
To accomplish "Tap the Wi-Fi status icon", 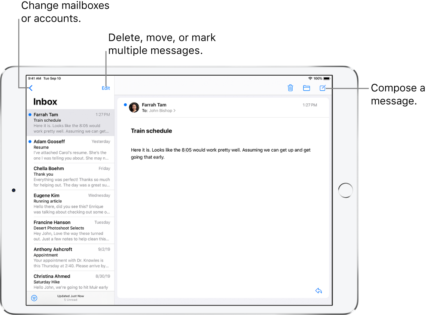I will [x=310, y=79].
